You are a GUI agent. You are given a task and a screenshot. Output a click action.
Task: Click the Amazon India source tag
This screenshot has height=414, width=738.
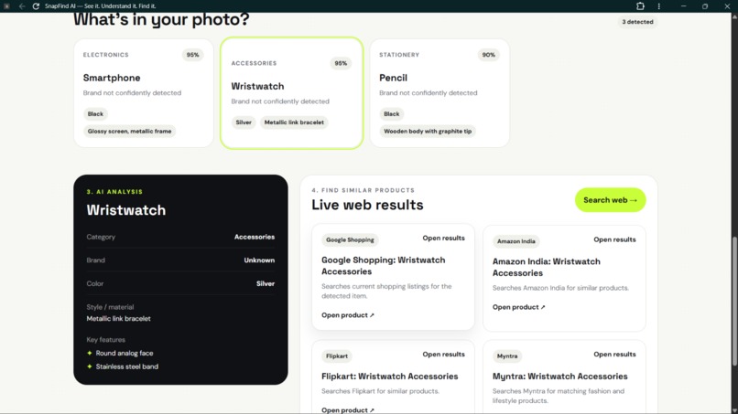coord(516,241)
